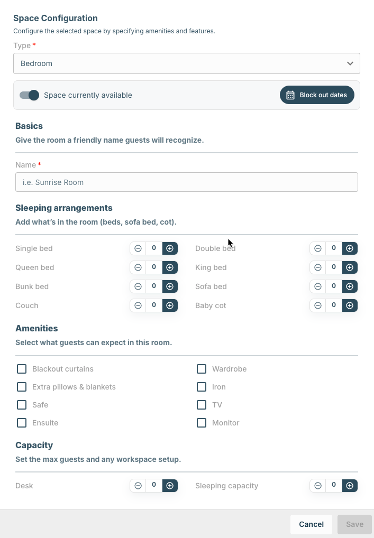Click the plus icon next to Desk
The height and width of the screenshot is (538, 374).
coord(170,486)
